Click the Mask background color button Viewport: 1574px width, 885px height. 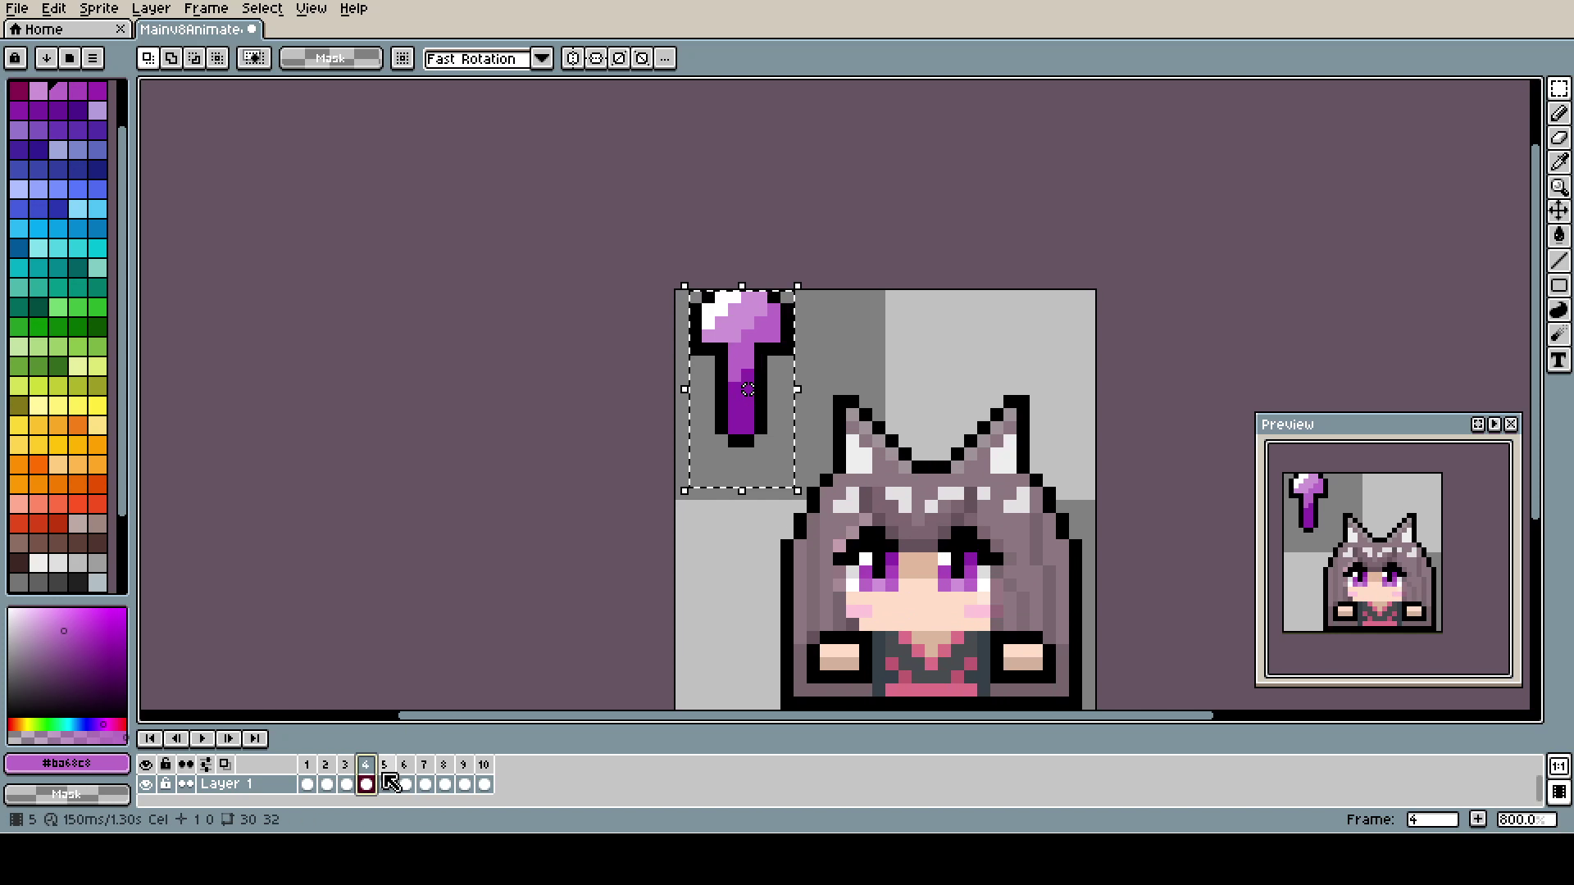tap(66, 794)
